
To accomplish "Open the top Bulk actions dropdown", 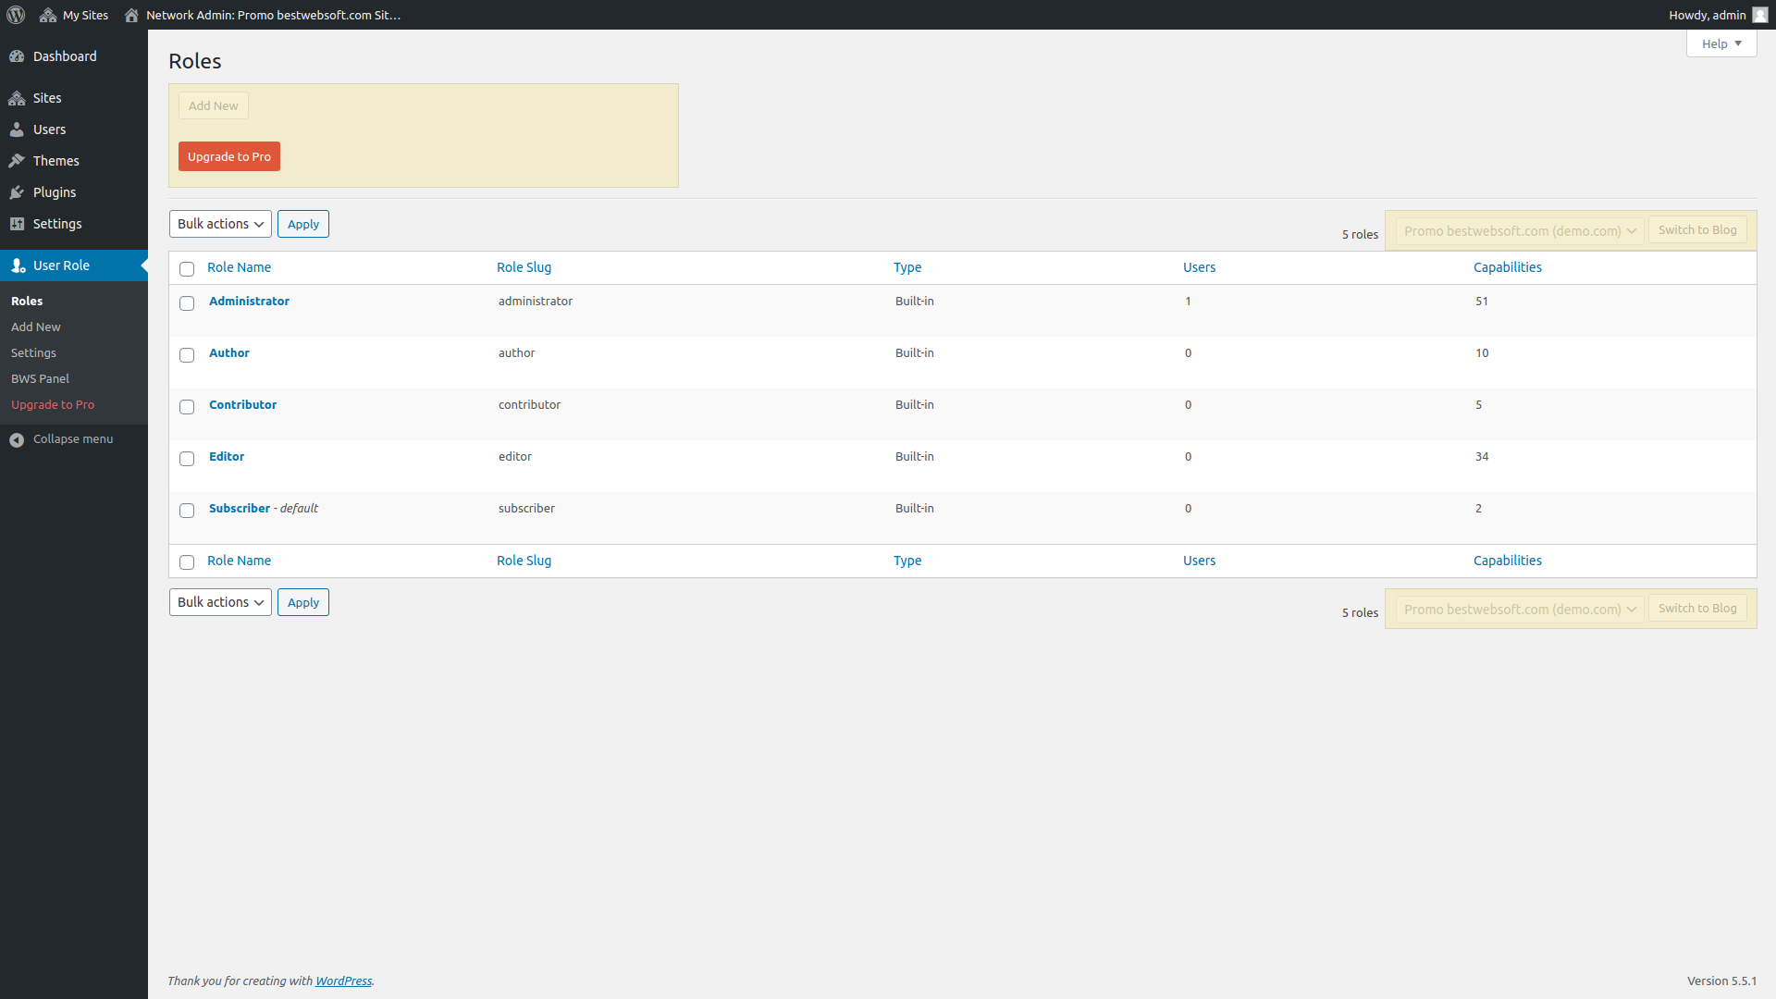I will [x=220, y=224].
